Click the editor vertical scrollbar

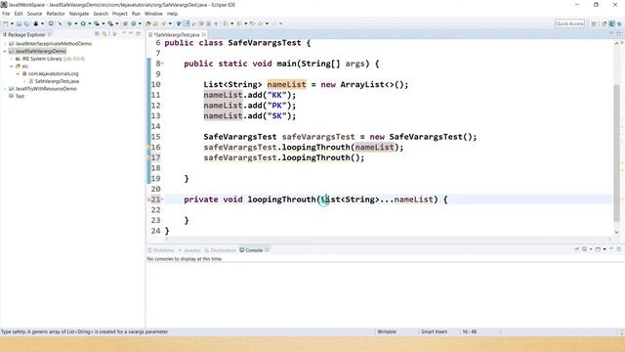pos(616,153)
